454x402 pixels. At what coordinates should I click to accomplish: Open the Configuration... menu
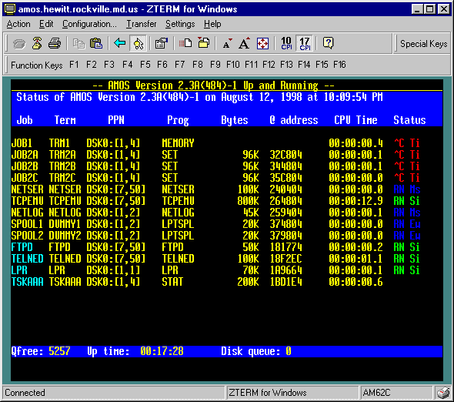[x=89, y=24]
